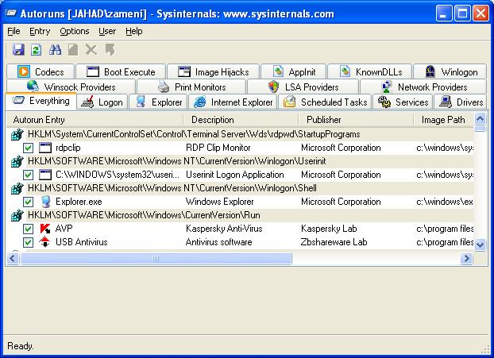Open the Options menu
494x358 pixels.
coord(75,31)
